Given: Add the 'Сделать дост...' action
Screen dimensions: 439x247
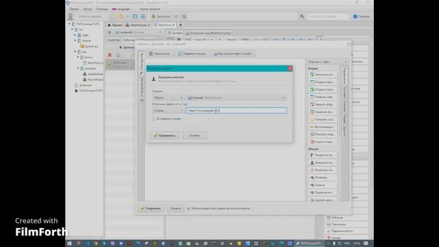Looking at the screenshot, I should click(322, 200).
